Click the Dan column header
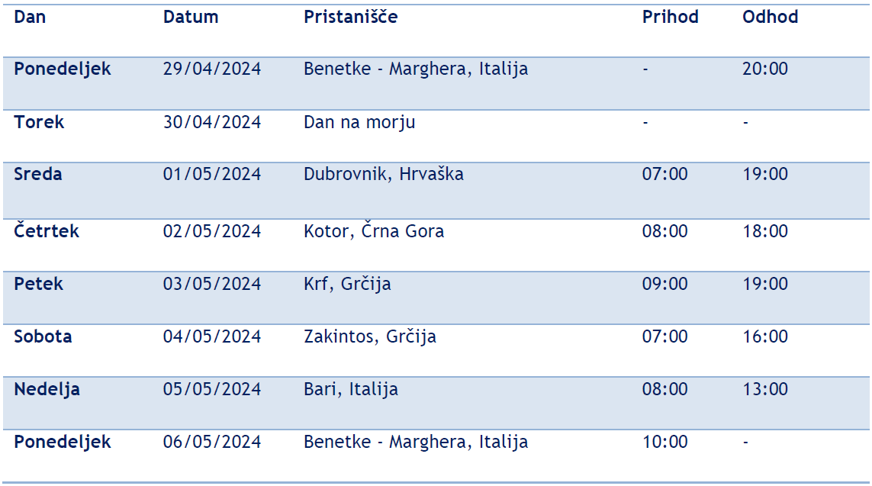Viewport: 872px width, 486px height. (x=30, y=17)
